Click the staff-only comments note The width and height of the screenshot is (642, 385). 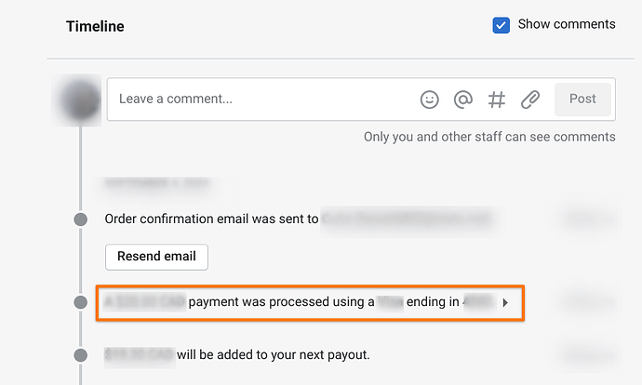[489, 137]
